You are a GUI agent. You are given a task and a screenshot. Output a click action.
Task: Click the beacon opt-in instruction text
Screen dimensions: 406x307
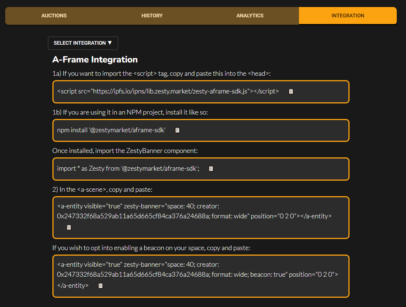[x=151, y=248]
